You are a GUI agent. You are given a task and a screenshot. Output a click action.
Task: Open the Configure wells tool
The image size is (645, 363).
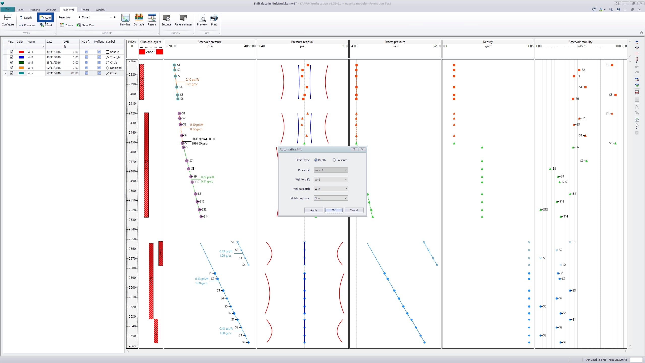click(8, 20)
